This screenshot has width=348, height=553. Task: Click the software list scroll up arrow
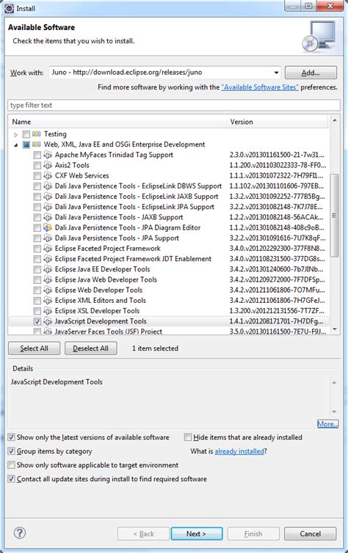(334, 120)
